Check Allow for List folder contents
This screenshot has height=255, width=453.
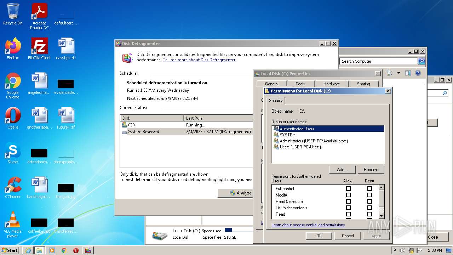[348, 208]
